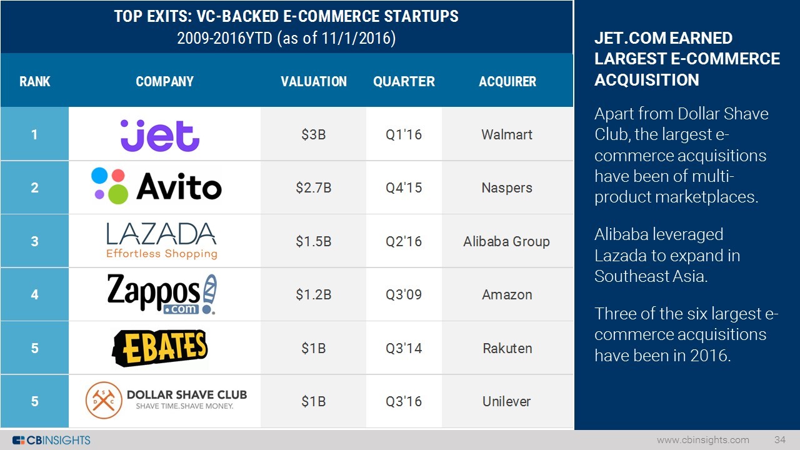Click the Avito logo

point(156,186)
